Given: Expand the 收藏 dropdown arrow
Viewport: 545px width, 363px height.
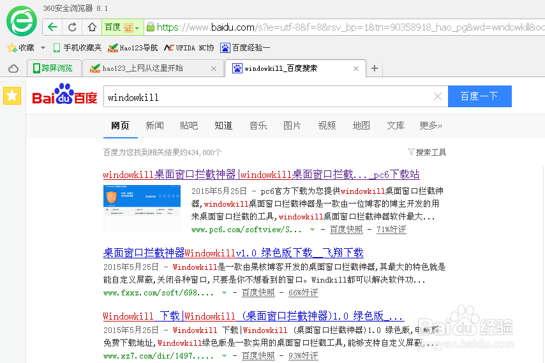Looking at the screenshot, I should (x=43, y=48).
